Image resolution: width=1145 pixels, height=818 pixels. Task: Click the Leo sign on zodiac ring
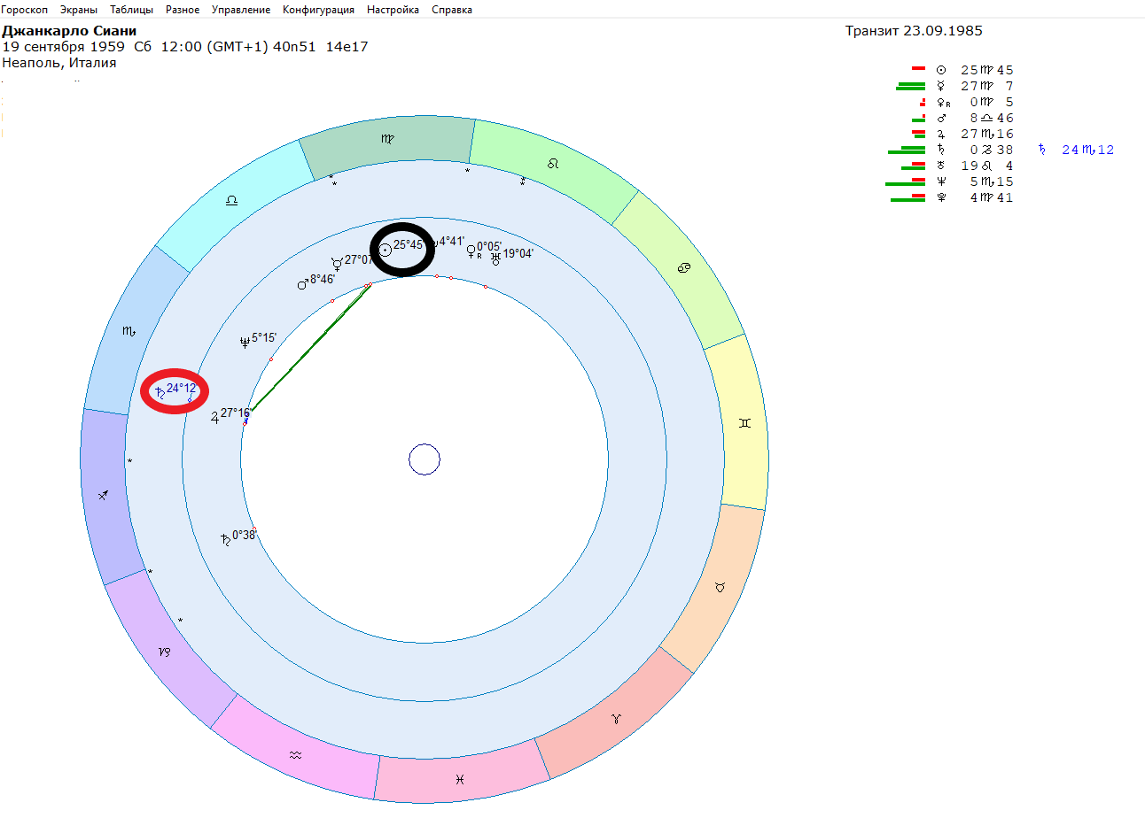pyautogui.click(x=553, y=164)
